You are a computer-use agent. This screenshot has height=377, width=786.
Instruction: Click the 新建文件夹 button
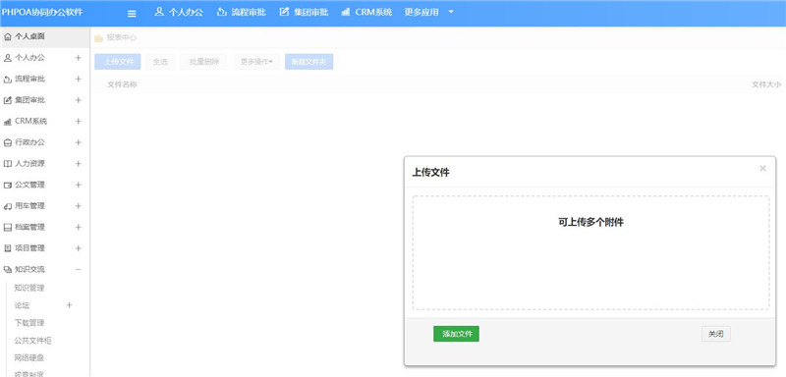pyautogui.click(x=309, y=62)
